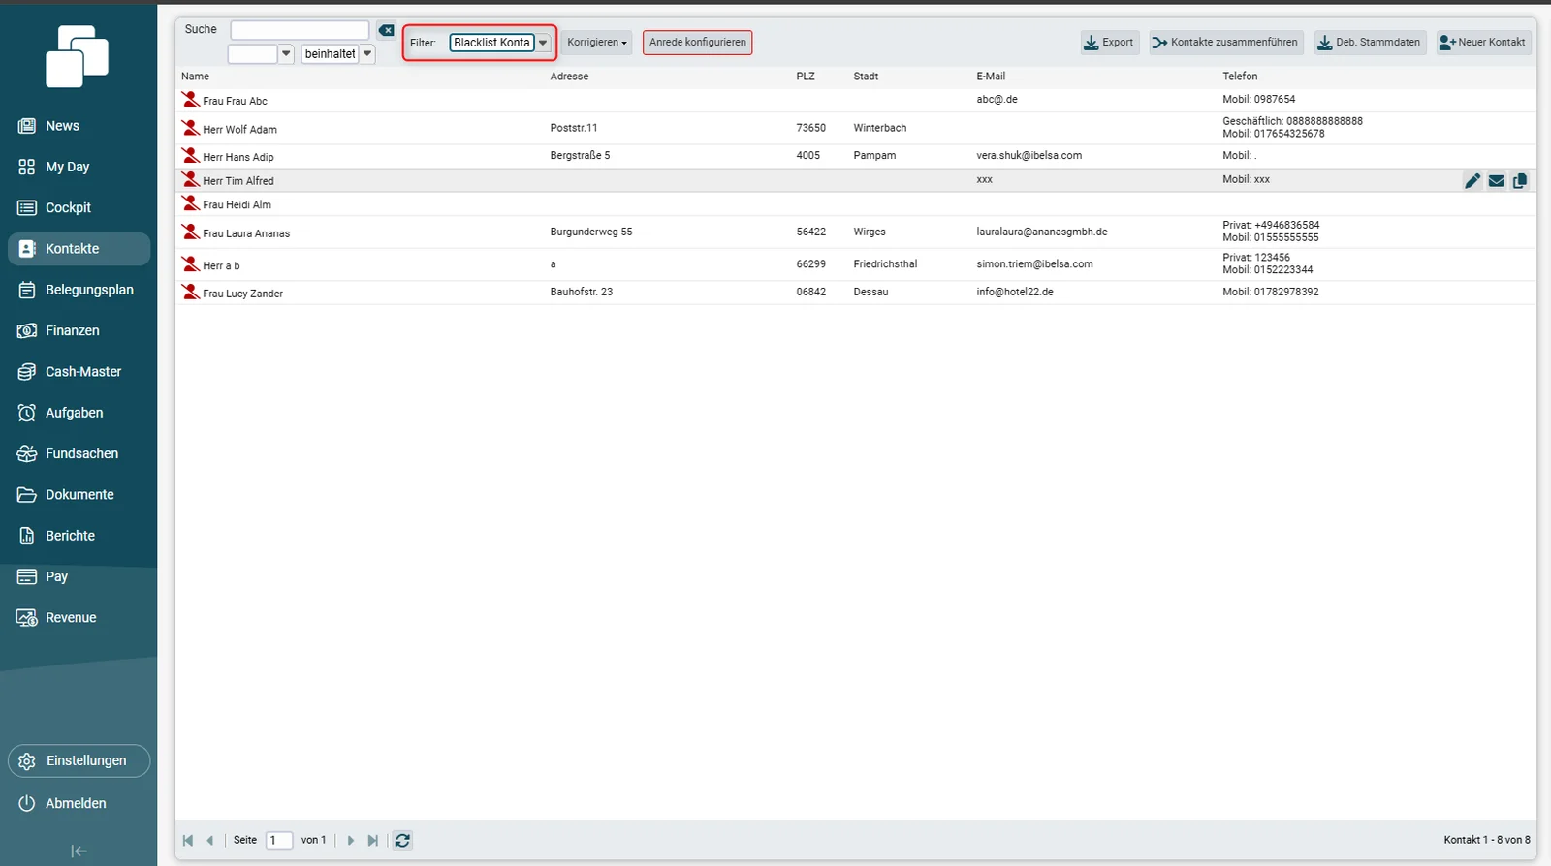1551x866 pixels.
Task: Edit the Herr Tim Alfred contact with pencil icon
Action: coord(1472,181)
